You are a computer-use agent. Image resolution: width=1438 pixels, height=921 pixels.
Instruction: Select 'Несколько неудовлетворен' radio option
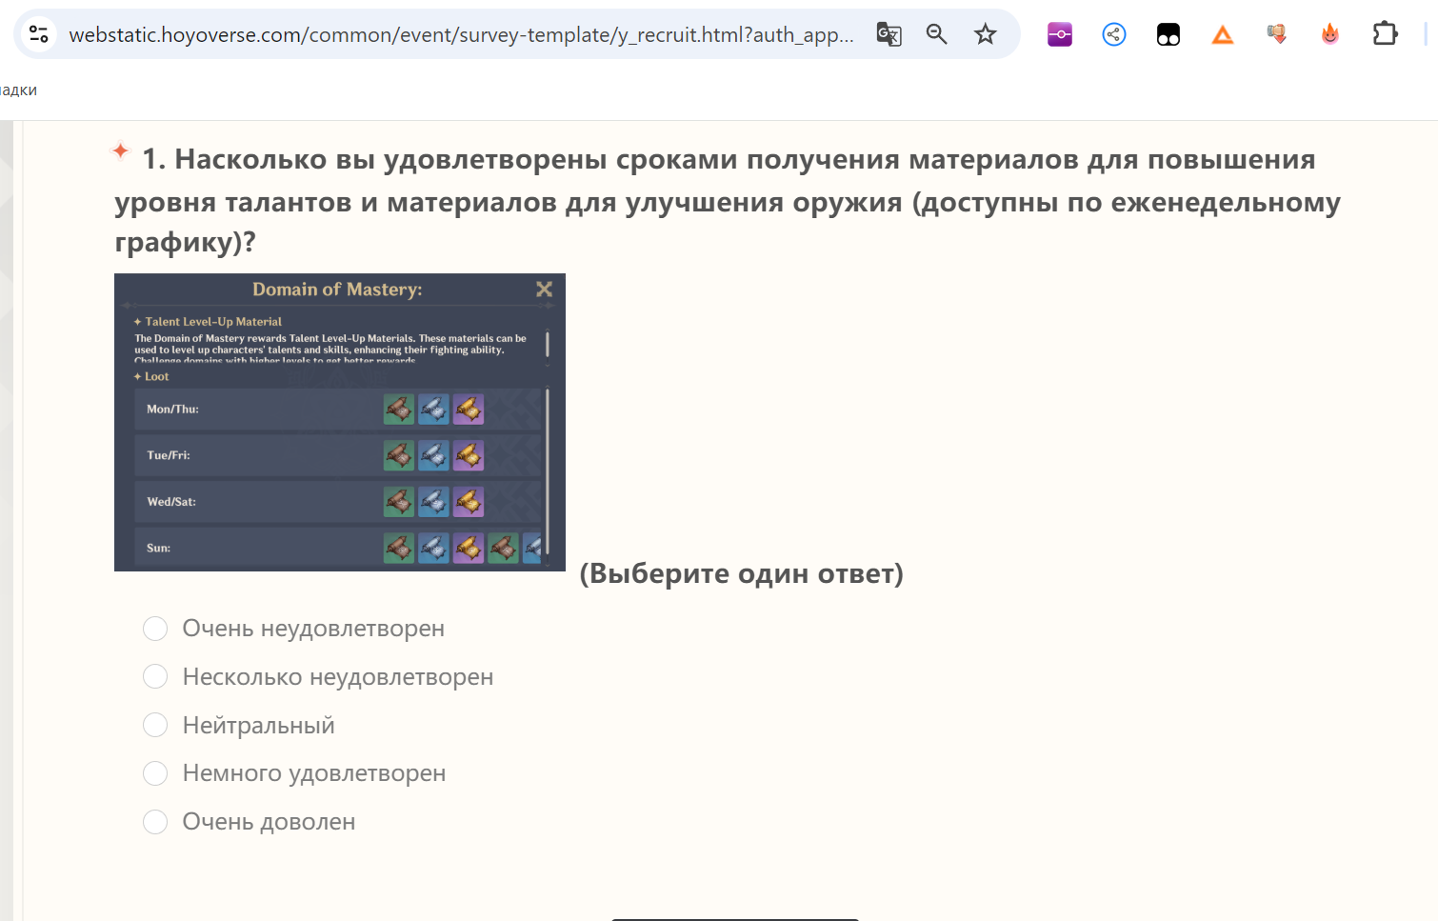click(155, 676)
